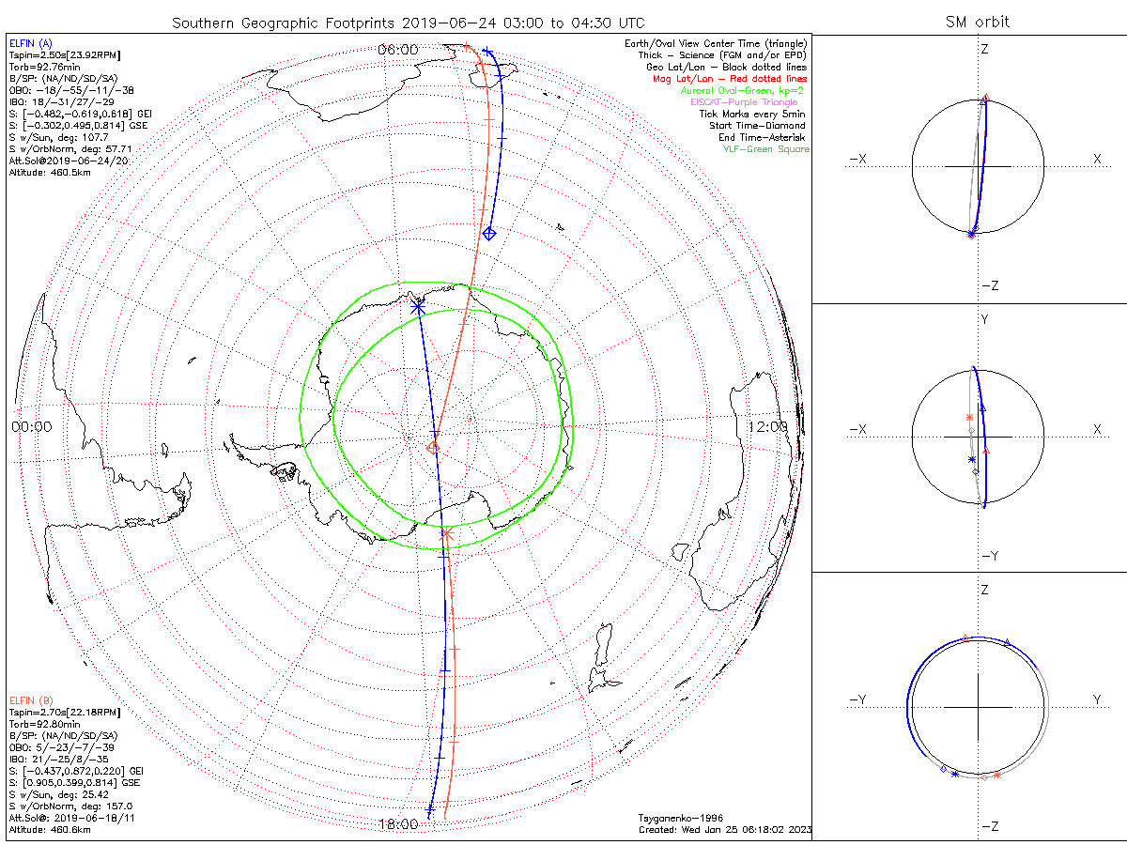Select 'S w/OrbNorm, deg: 57.71' line
The height and width of the screenshot is (845, 1127).
pos(69,148)
